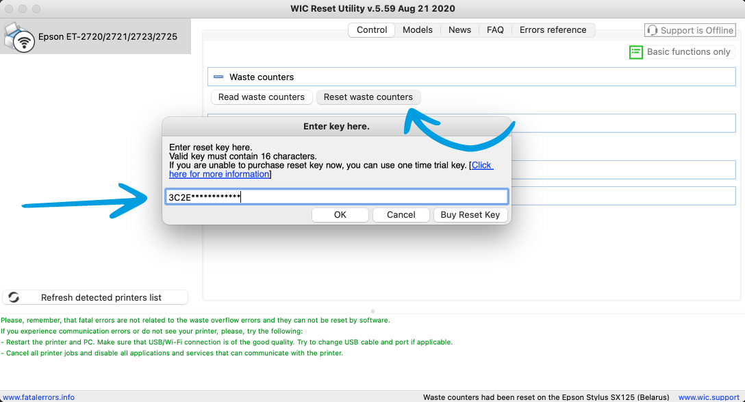
Task: Open the Models tab
Action: (417, 30)
